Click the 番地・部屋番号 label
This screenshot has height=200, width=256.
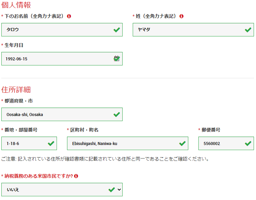pos(21,130)
